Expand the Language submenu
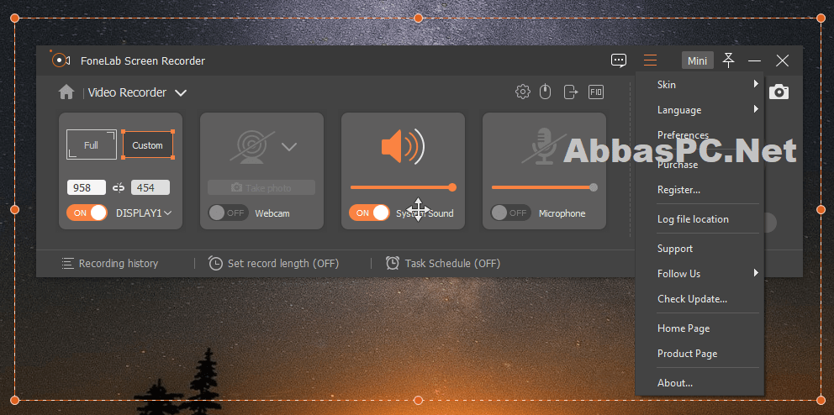The image size is (834, 415). coord(699,110)
